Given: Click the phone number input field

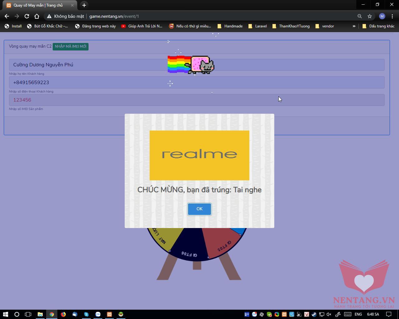Looking at the screenshot, I should (196, 83).
